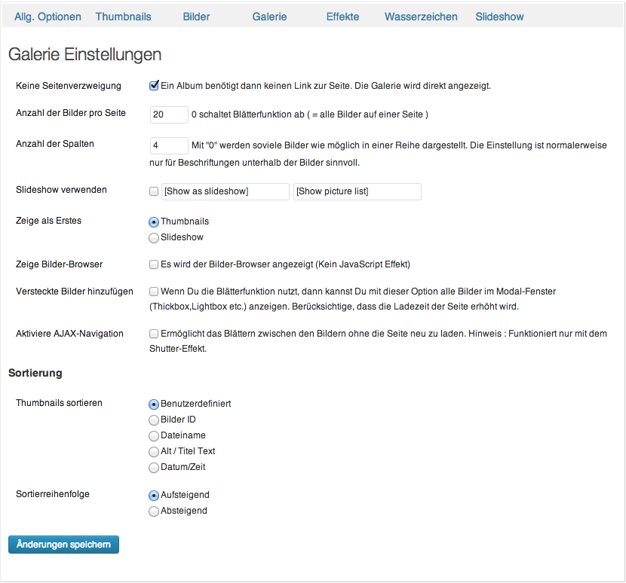Viewport: 626px width, 583px height.
Task: Enable the Slideshow verwenden checkbox
Action: (x=154, y=191)
